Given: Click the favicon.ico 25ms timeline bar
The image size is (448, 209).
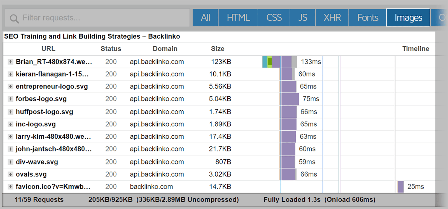Looking at the screenshot, I should pyautogui.click(x=401, y=187).
